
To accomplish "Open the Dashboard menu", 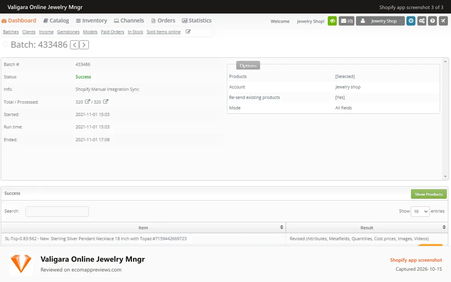I will click(19, 21).
